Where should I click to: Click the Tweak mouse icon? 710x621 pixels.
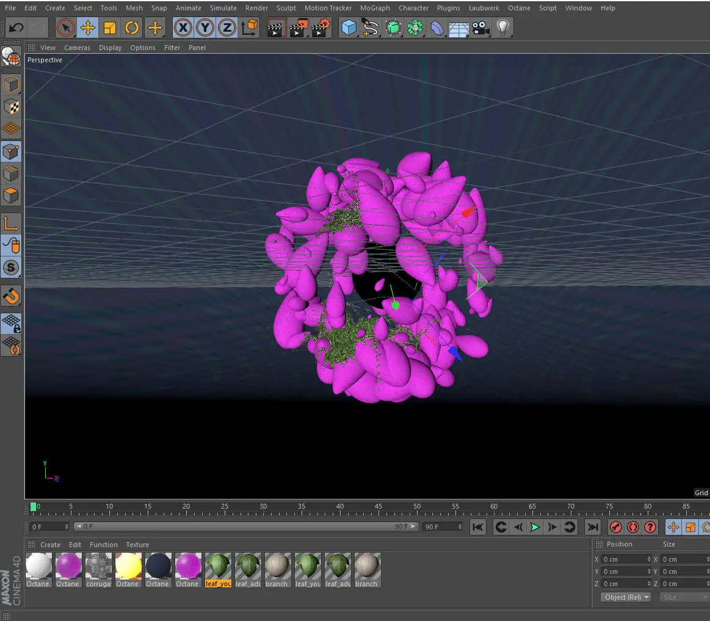point(11,245)
